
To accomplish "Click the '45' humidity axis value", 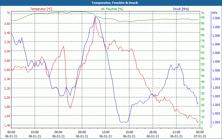I will click(x=203, y=76).
